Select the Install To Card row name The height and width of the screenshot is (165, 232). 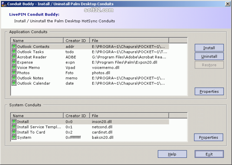coord(31,132)
